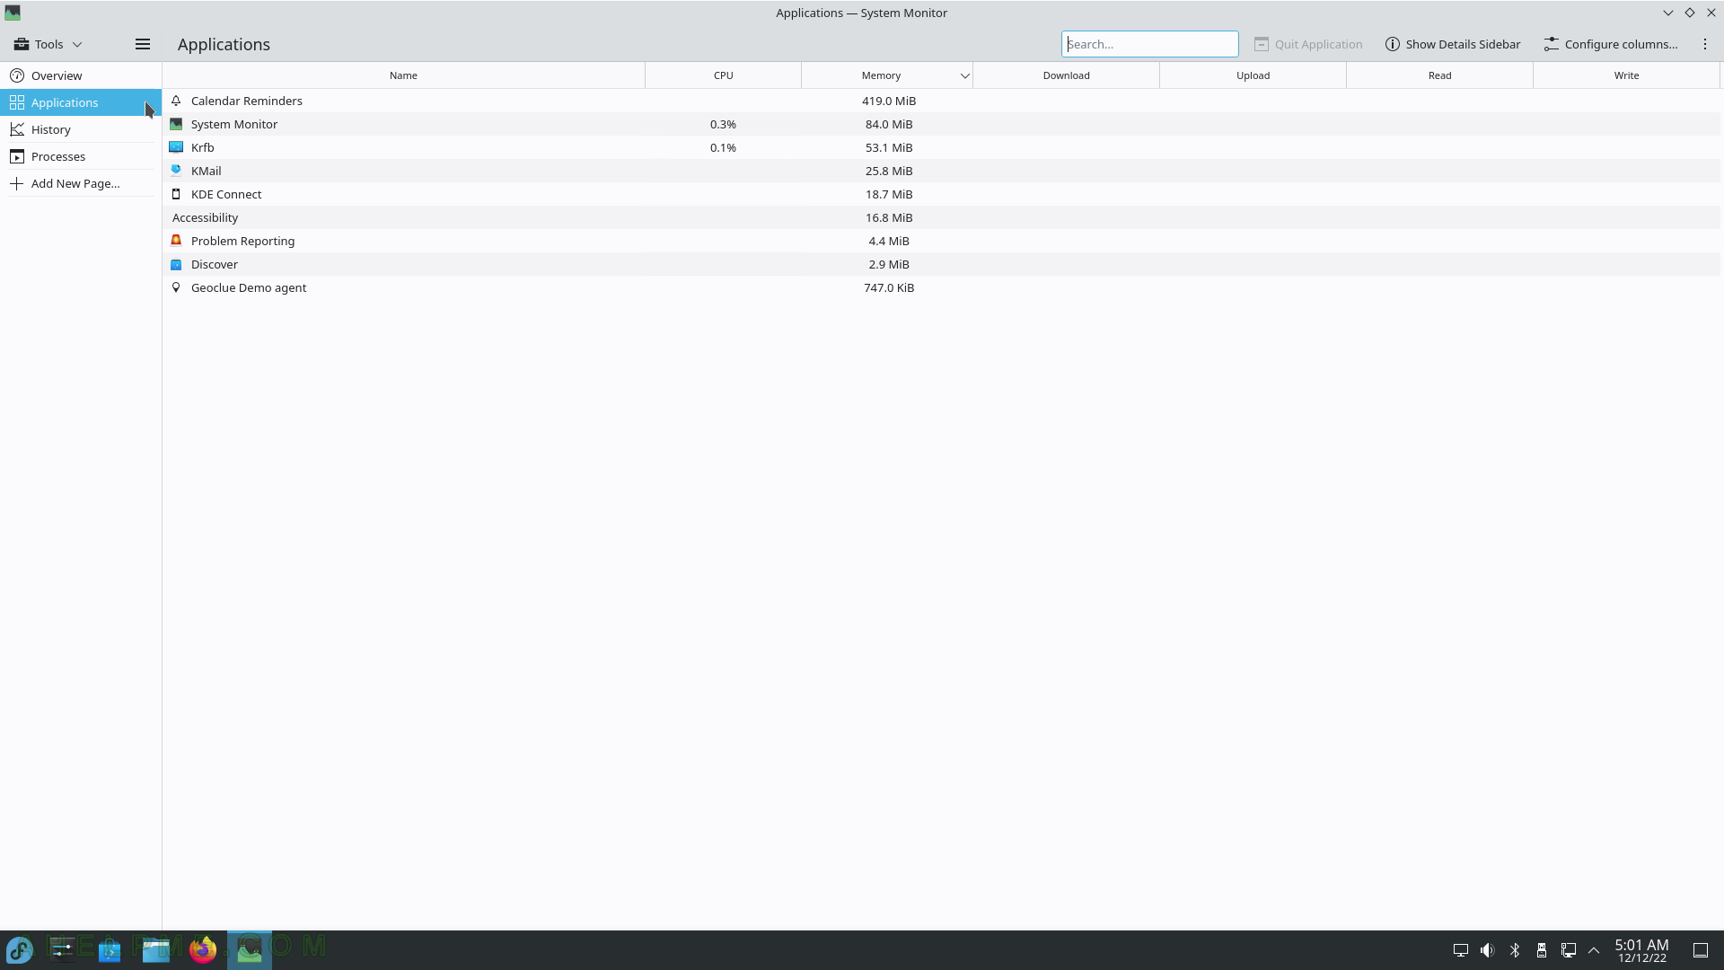Screen dimensions: 1724x970
Task: Open removable devices tray icon
Action: [x=1542, y=950]
